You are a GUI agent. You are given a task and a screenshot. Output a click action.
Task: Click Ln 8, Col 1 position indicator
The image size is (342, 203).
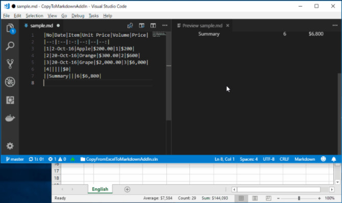(x=225, y=159)
